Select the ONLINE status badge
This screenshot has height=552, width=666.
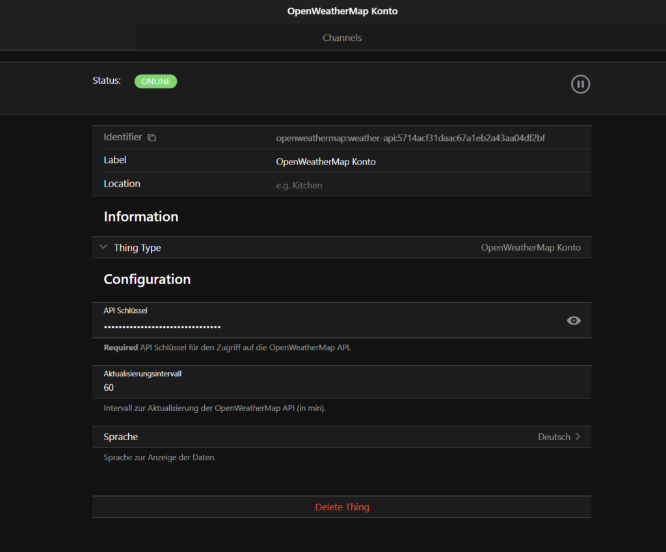pyautogui.click(x=156, y=81)
